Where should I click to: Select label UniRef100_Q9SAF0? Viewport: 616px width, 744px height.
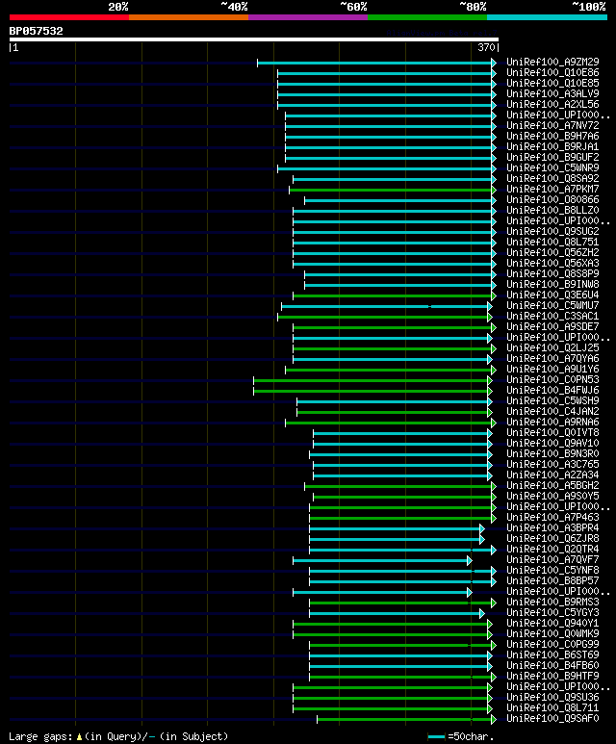pos(552,719)
